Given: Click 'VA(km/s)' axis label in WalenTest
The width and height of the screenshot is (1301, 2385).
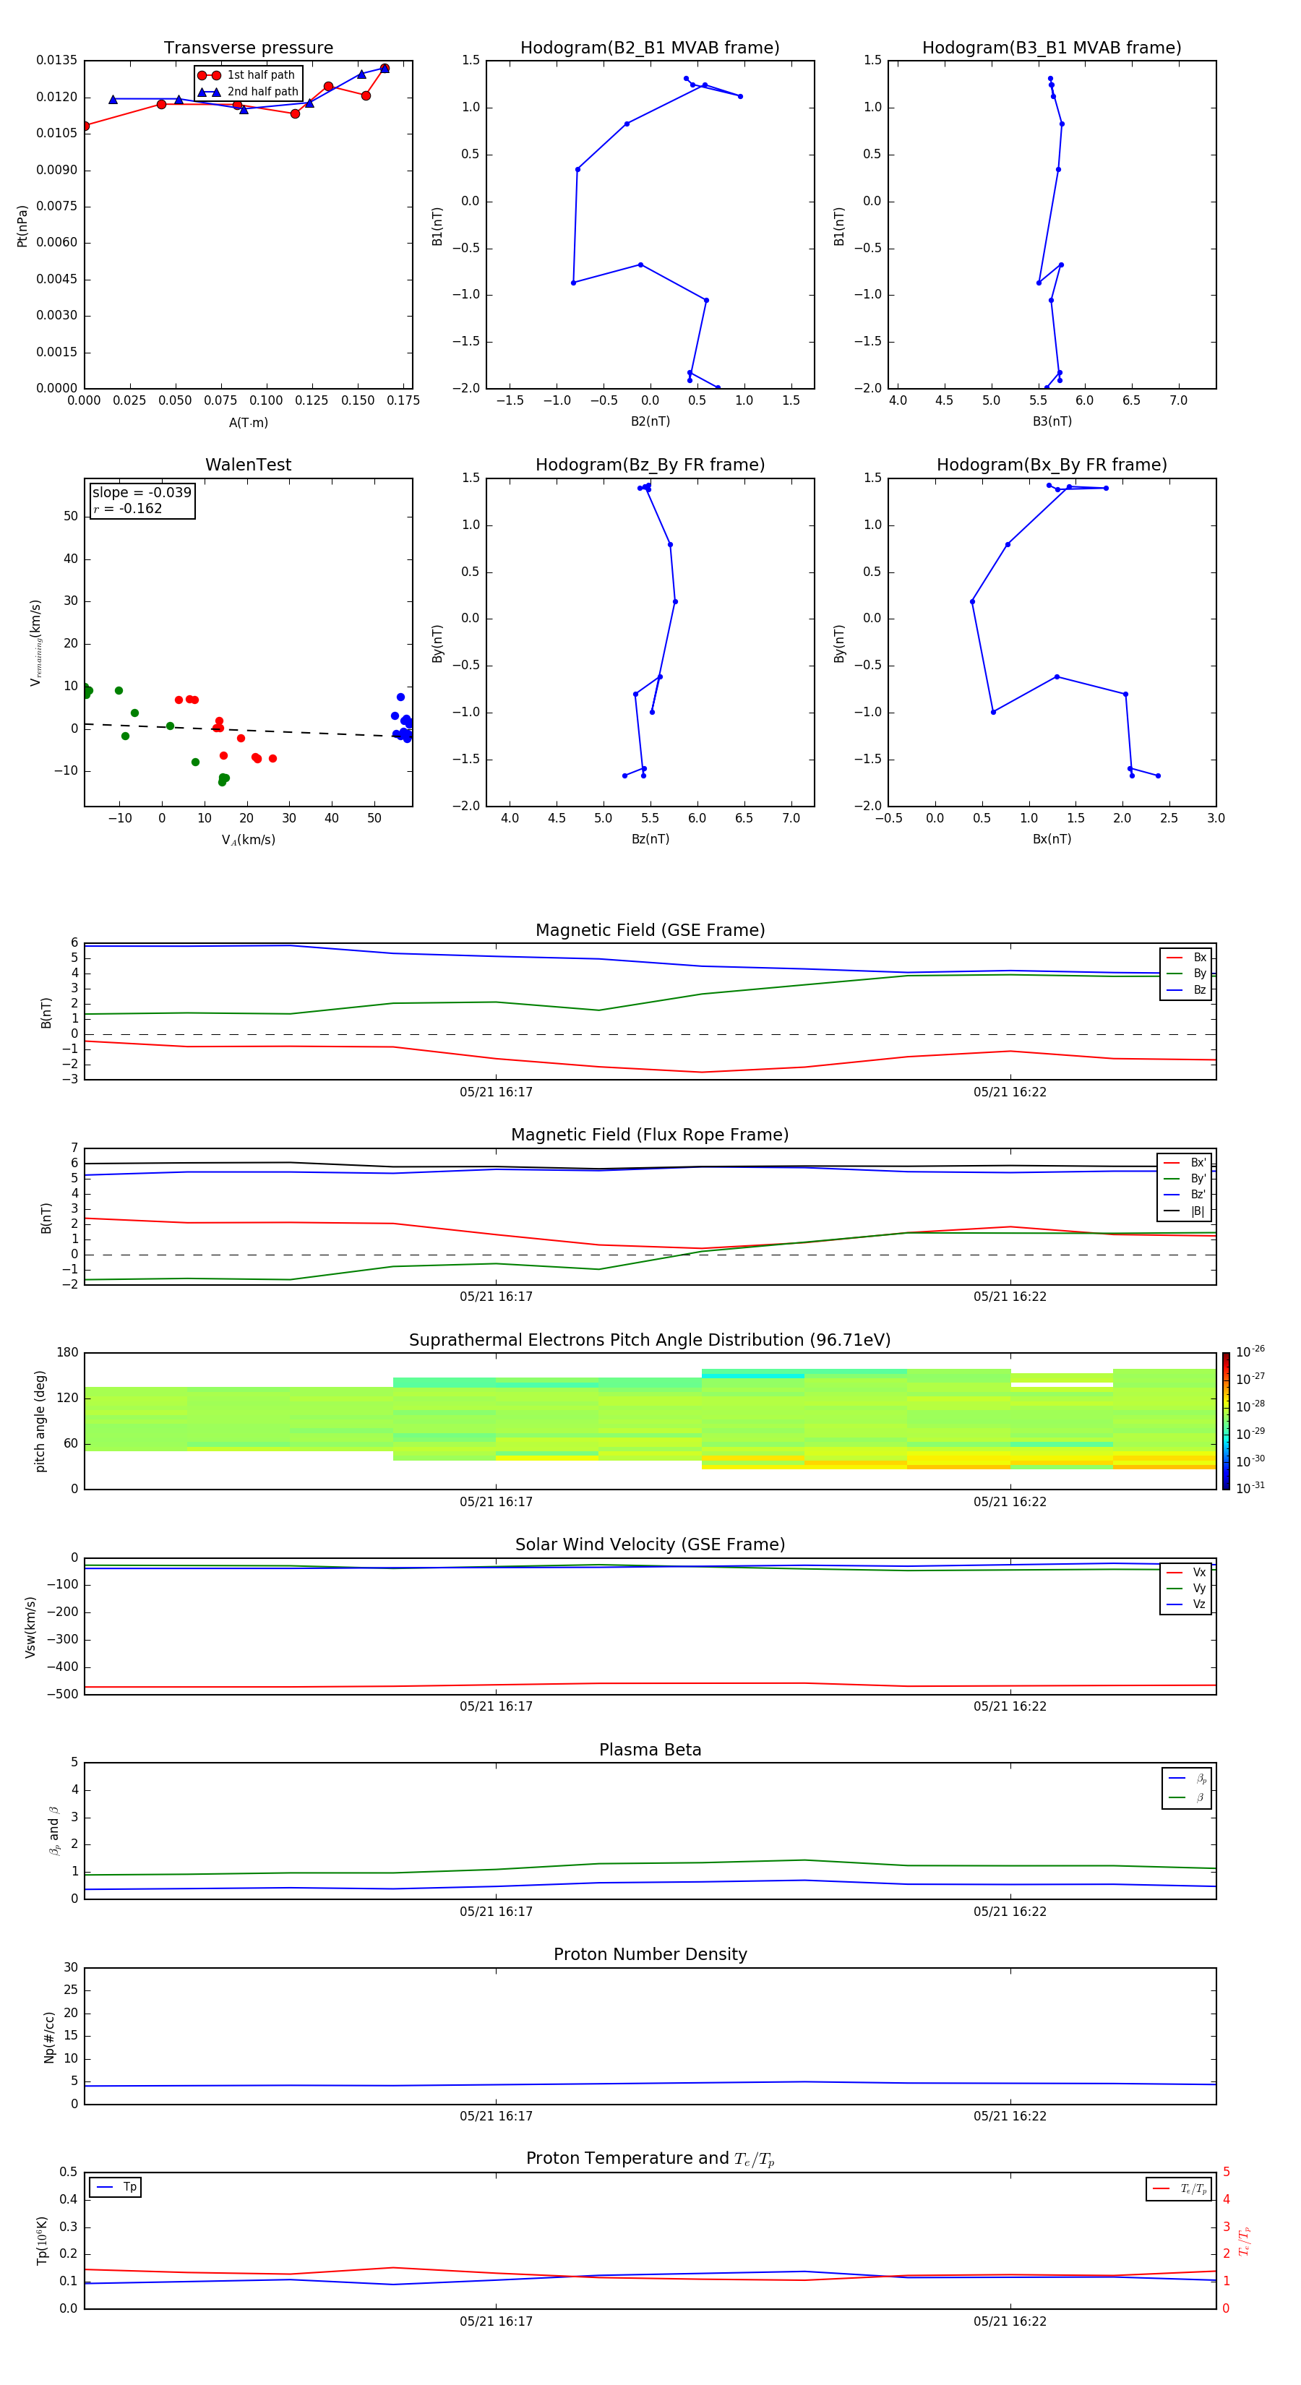Looking at the screenshot, I should [248, 840].
